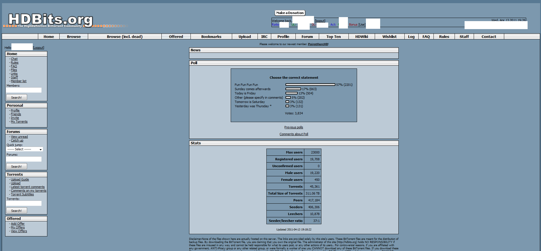The image size is (541, 251).
Task: Open the View Offers link
Action: [19, 231]
